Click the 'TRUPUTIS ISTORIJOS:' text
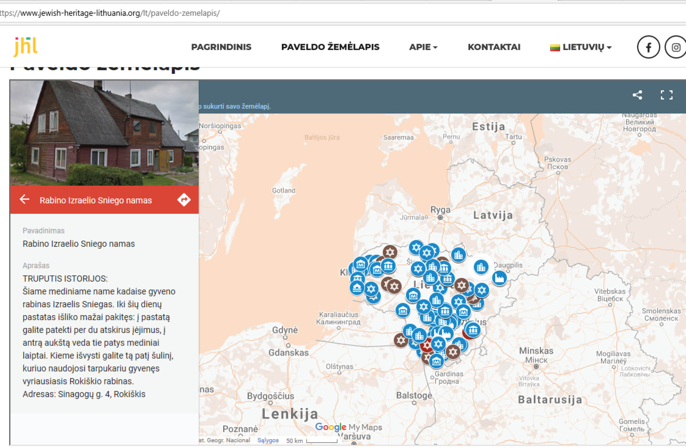The width and height of the screenshot is (686, 448). 65,278
